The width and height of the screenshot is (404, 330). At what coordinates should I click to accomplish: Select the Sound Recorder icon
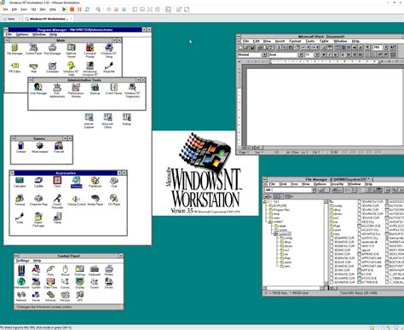click(57, 201)
